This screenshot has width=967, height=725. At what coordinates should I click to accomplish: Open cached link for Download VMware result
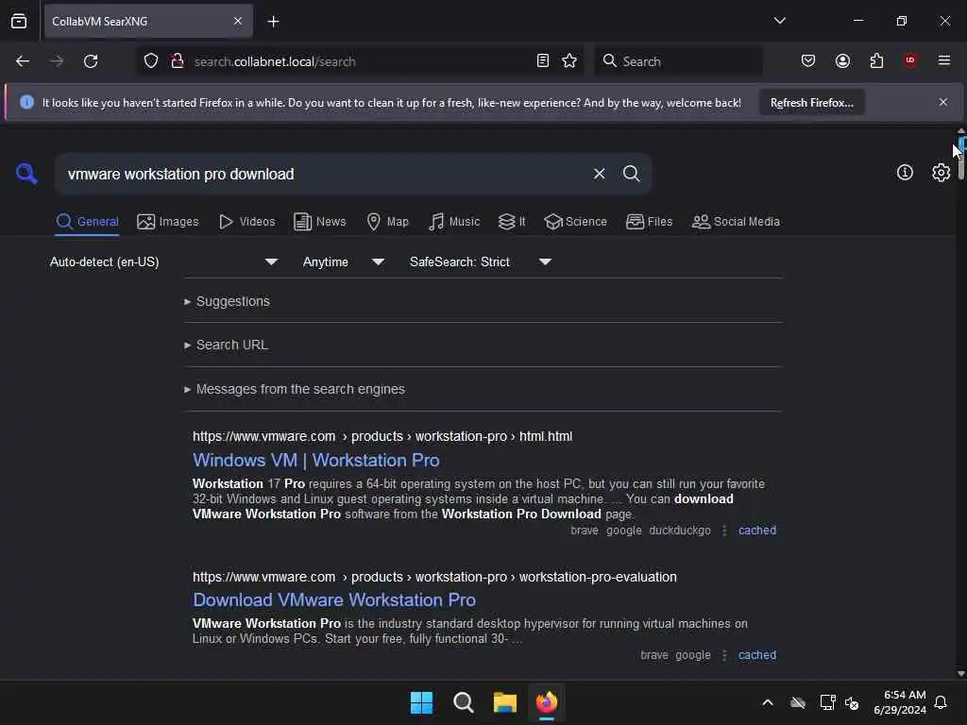coord(757,655)
